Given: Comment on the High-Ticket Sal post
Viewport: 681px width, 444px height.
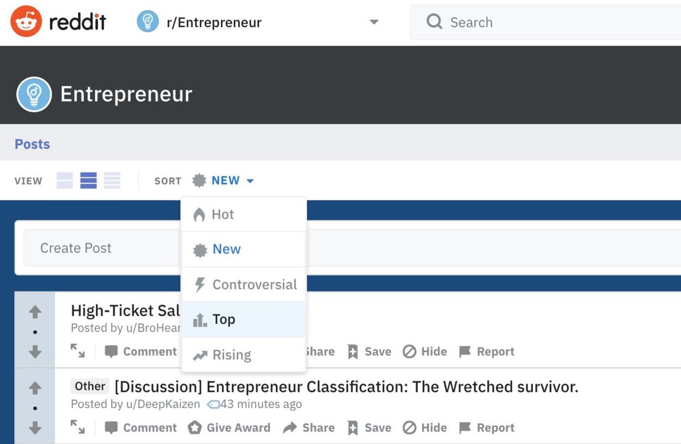Looking at the screenshot, I should pos(141,351).
